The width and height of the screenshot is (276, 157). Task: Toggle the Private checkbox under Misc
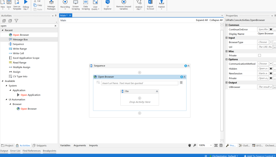[x=259, y=56]
